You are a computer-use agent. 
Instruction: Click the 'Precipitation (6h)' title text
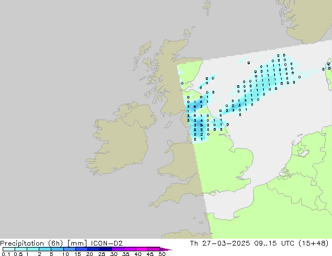pyautogui.click(x=31, y=243)
